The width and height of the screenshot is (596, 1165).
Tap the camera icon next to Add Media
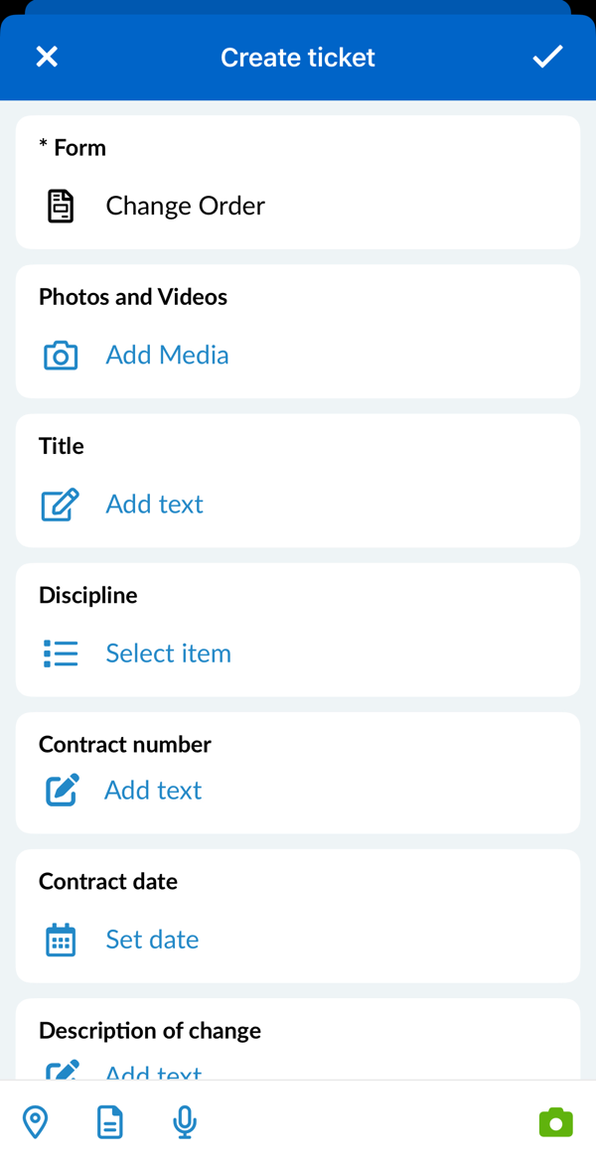[61, 355]
